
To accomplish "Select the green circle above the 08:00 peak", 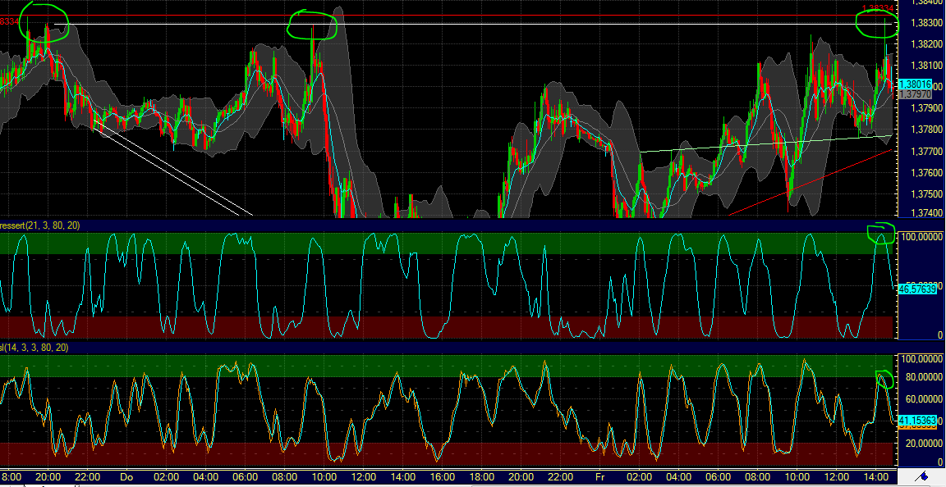I will (x=313, y=25).
